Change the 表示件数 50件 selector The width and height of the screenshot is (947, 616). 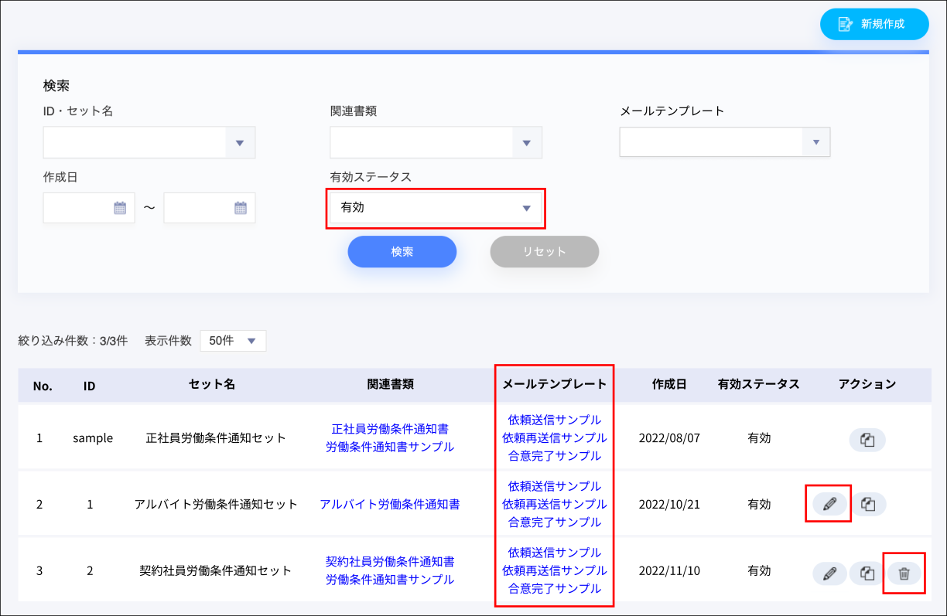click(x=233, y=341)
